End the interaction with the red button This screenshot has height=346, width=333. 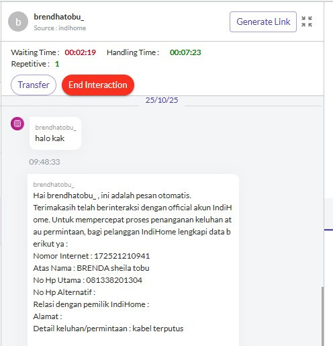(x=98, y=85)
